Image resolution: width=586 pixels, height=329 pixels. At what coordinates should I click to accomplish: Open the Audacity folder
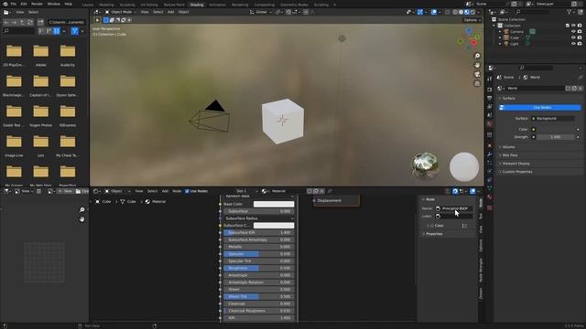(x=68, y=55)
